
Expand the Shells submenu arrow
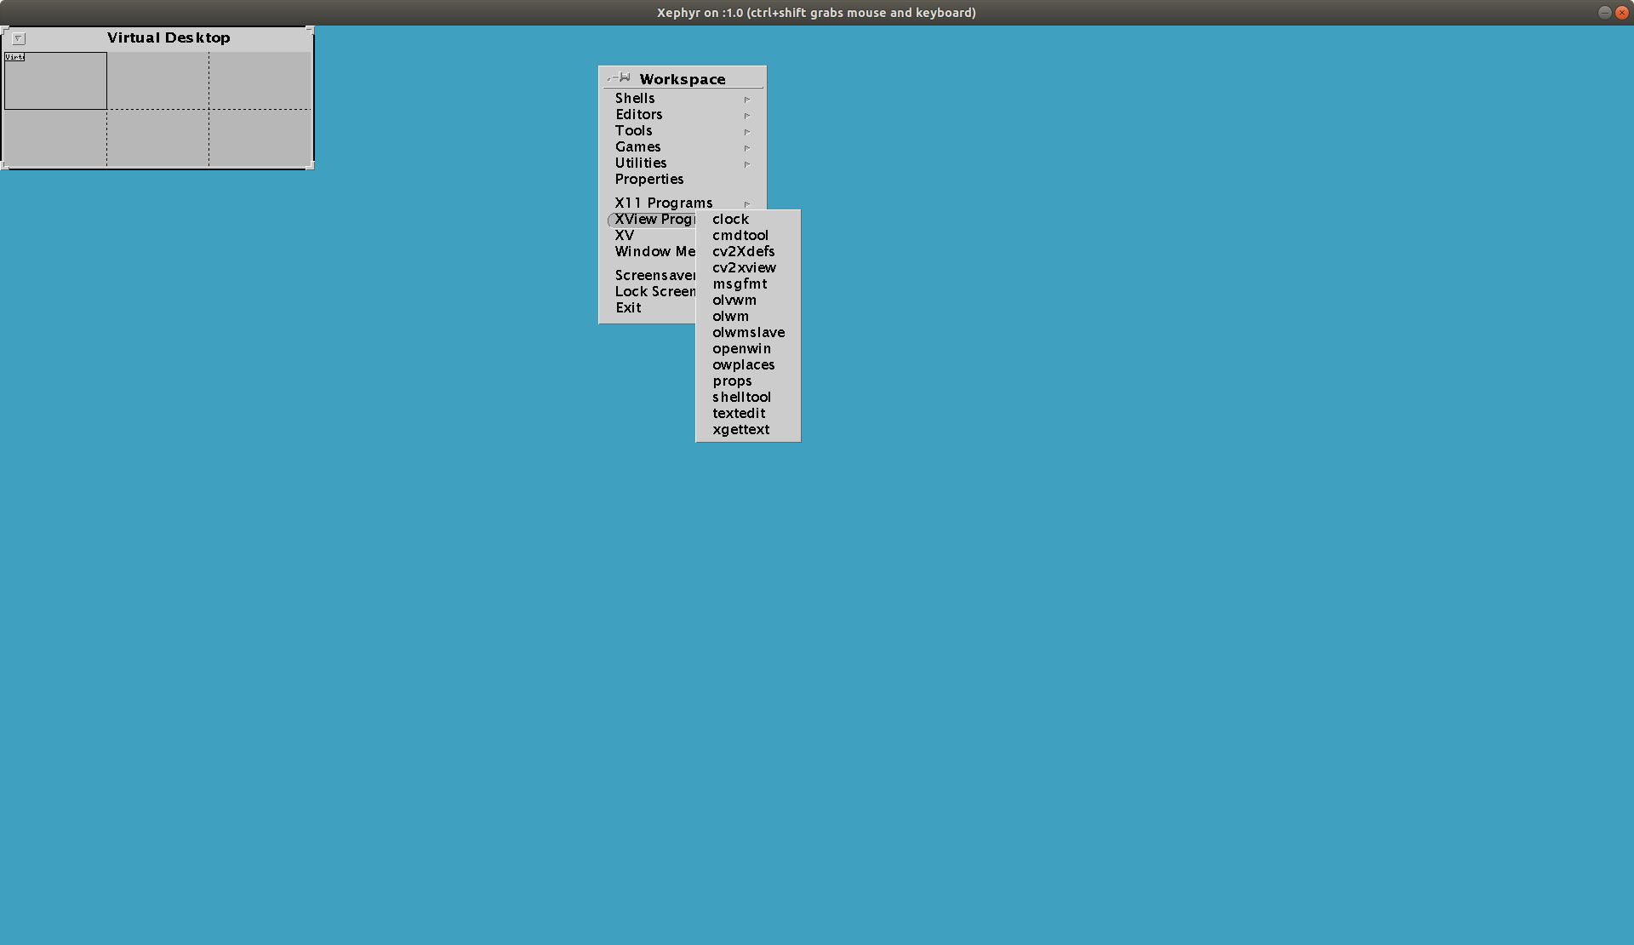click(x=746, y=100)
